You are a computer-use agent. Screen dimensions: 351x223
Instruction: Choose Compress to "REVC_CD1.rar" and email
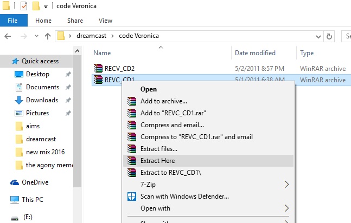(208, 137)
